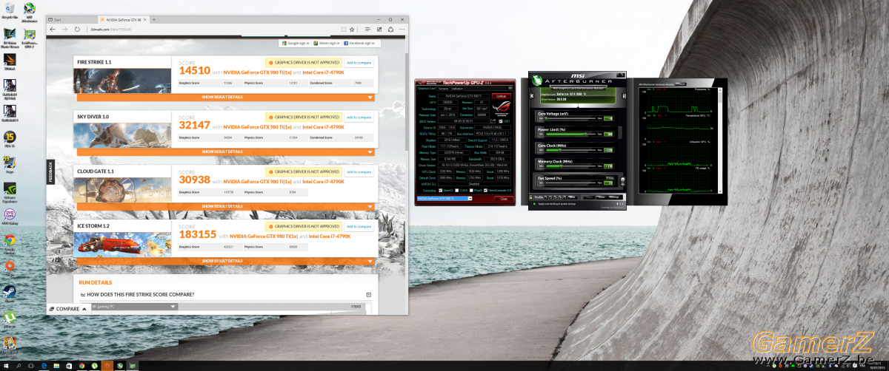Screen dimensions: 889x371
Task: Expand Sky Diver Show Result Details
Action: pos(226,152)
